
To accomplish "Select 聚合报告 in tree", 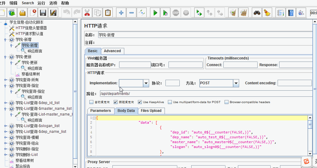I will [x=23, y=166].
